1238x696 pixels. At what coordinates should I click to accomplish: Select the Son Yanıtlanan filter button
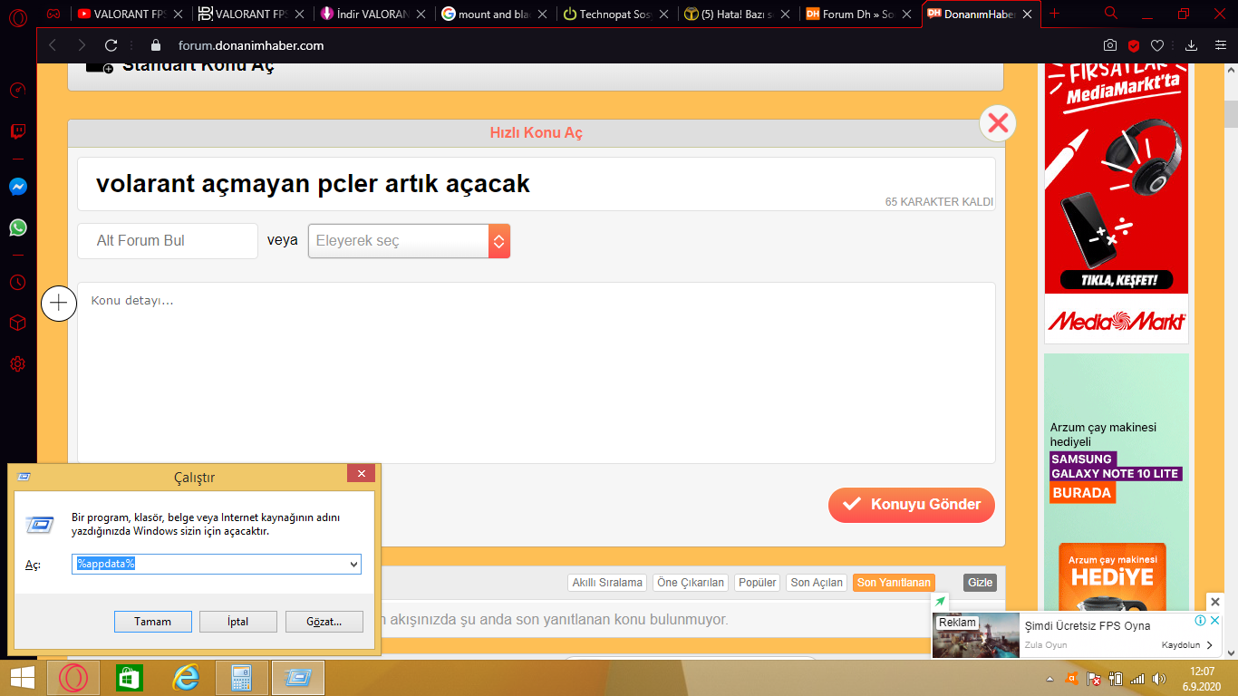[x=894, y=583]
